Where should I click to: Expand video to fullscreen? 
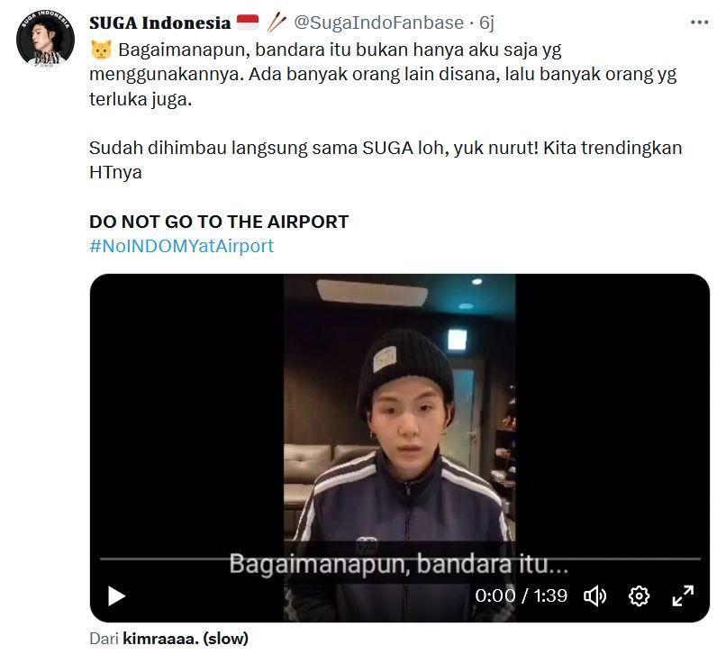tap(683, 596)
